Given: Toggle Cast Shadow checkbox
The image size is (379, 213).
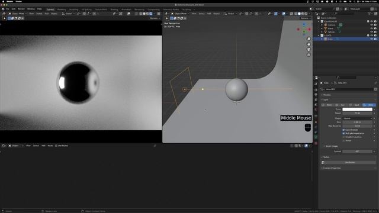Looking at the screenshot, I should coord(343,130).
